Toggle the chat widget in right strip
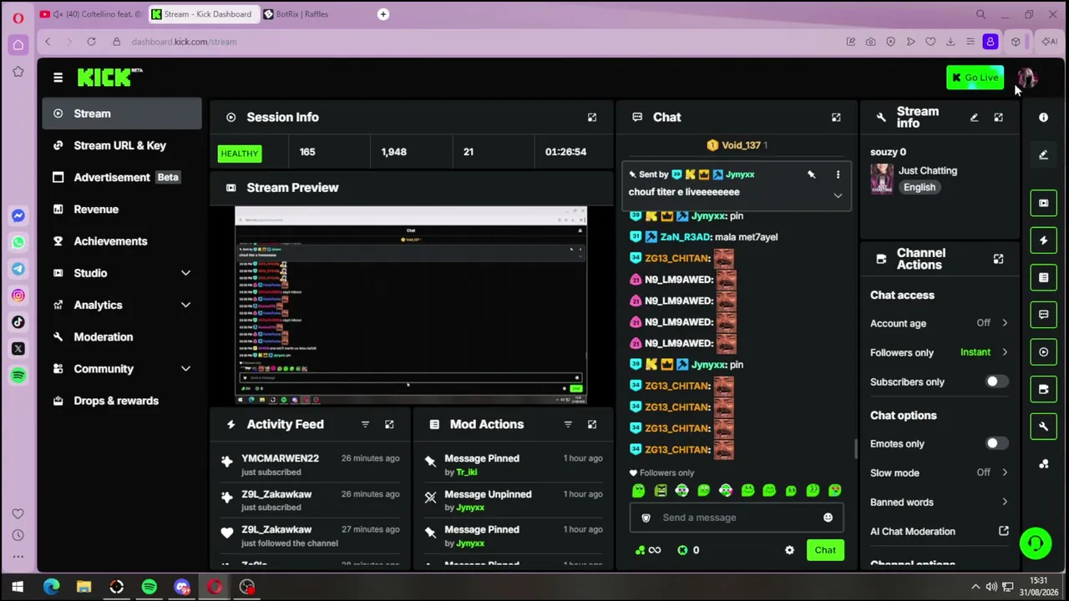Screen dimensions: 1069x601 (1043, 315)
